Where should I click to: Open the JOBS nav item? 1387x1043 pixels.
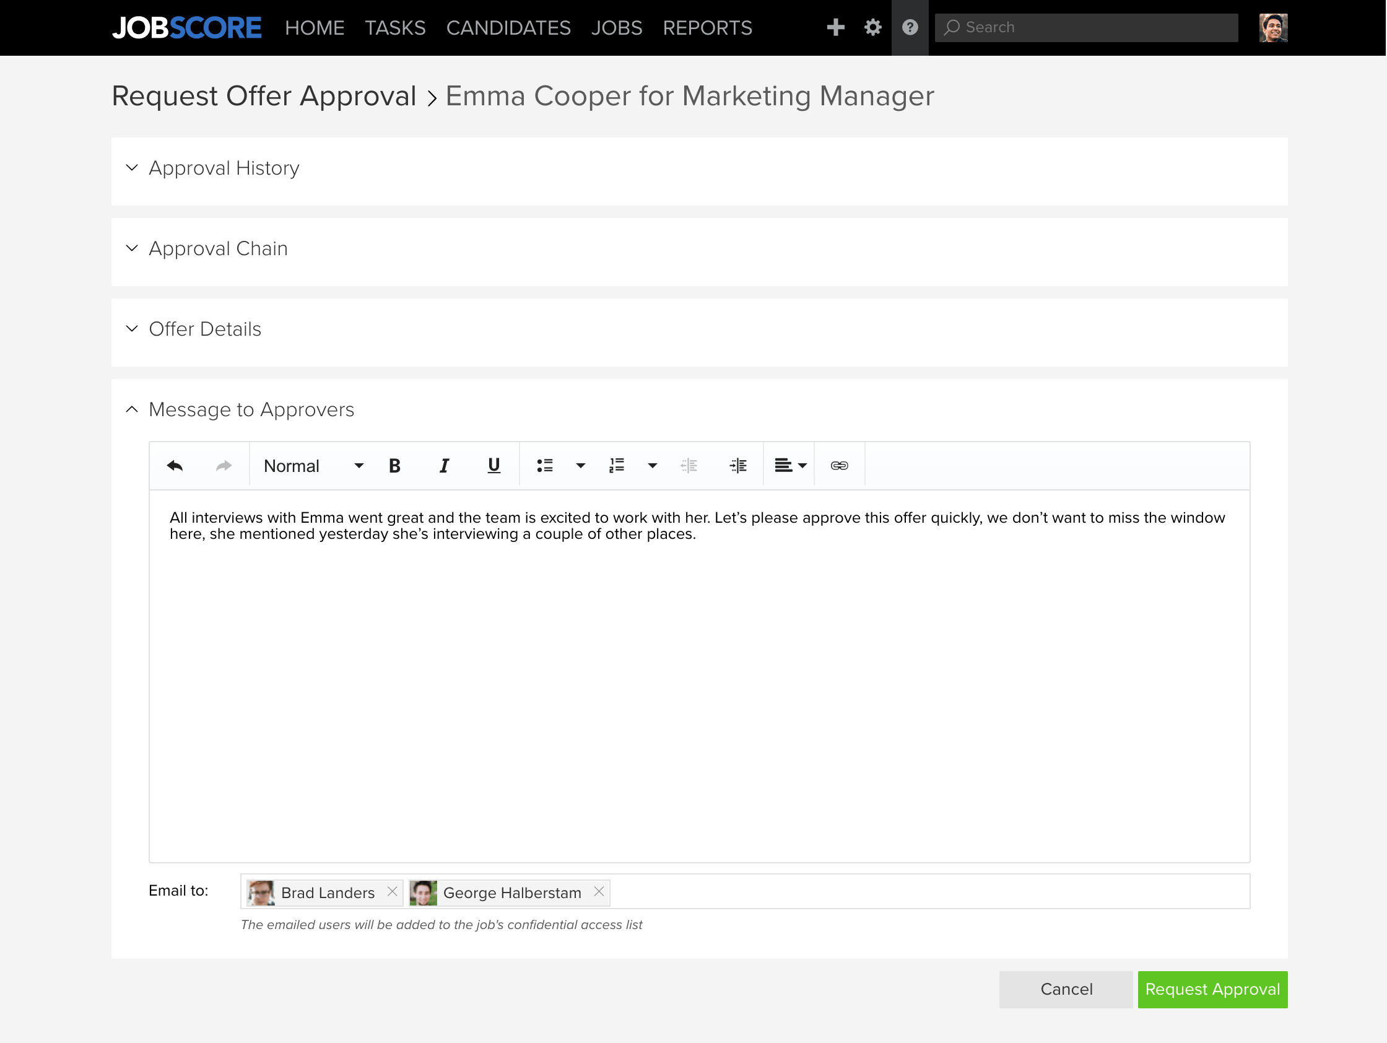pos(617,28)
